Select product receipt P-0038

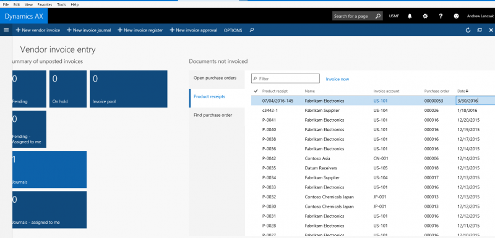coord(269,139)
